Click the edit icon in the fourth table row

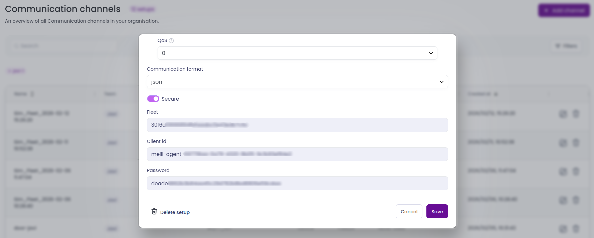(563, 200)
